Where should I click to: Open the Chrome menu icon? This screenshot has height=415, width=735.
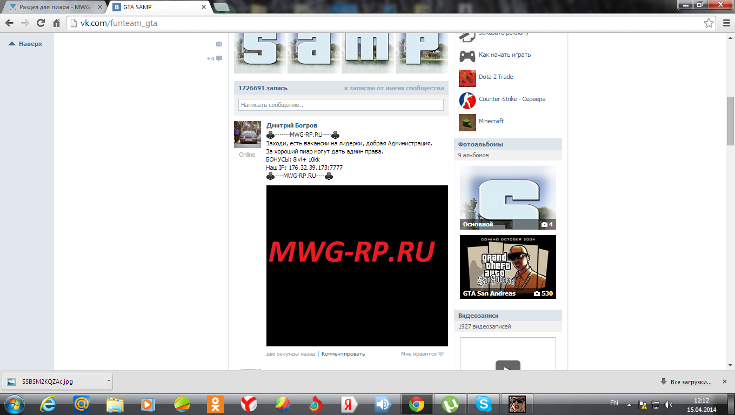726,23
